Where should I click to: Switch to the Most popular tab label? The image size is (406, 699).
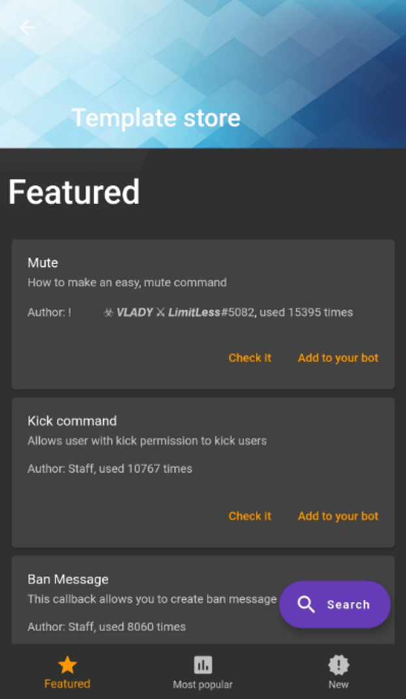click(203, 684)
